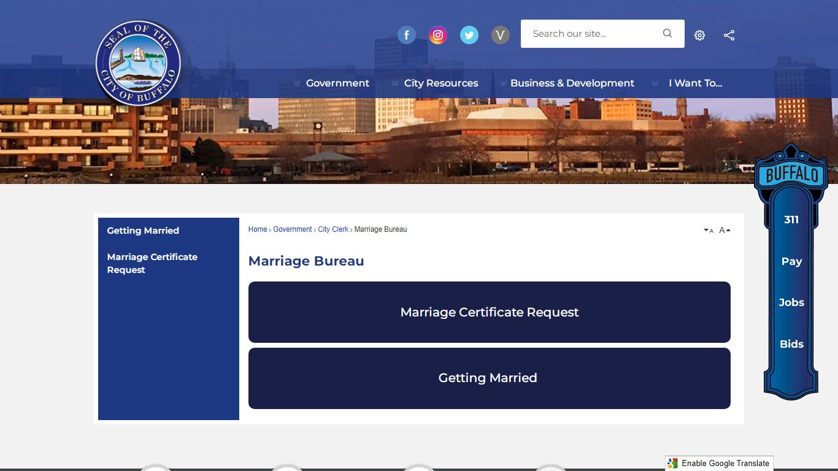Click the Buffalo sign banner graphic
The height and width of the screenshot is (471, 838).
[791, 174]
